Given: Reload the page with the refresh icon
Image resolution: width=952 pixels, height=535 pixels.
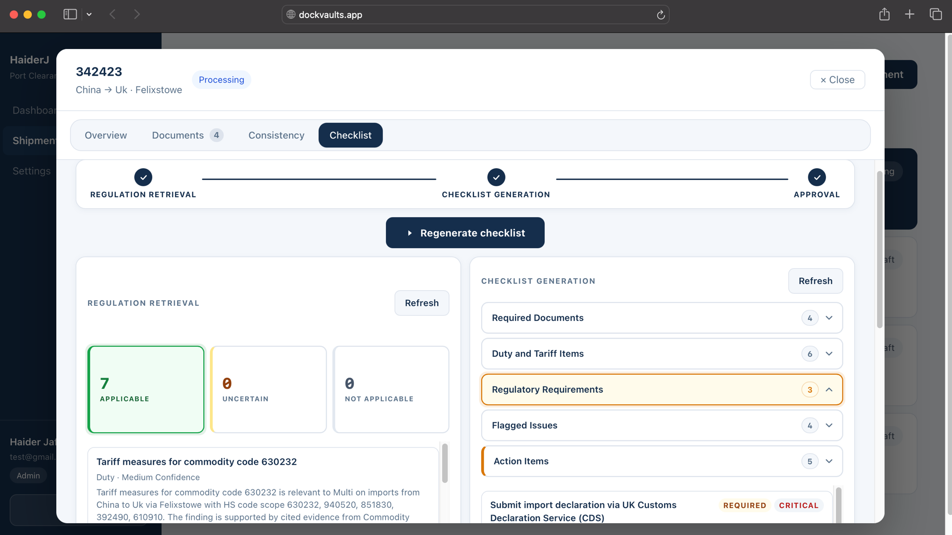Looking at the screenshot, I should pyautogui.click(x=661, y=15).
